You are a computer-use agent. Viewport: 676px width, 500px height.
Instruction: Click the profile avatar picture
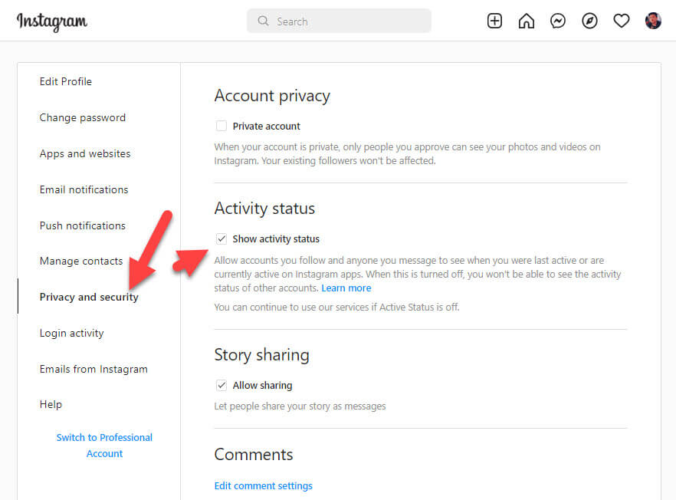point(653,21)
